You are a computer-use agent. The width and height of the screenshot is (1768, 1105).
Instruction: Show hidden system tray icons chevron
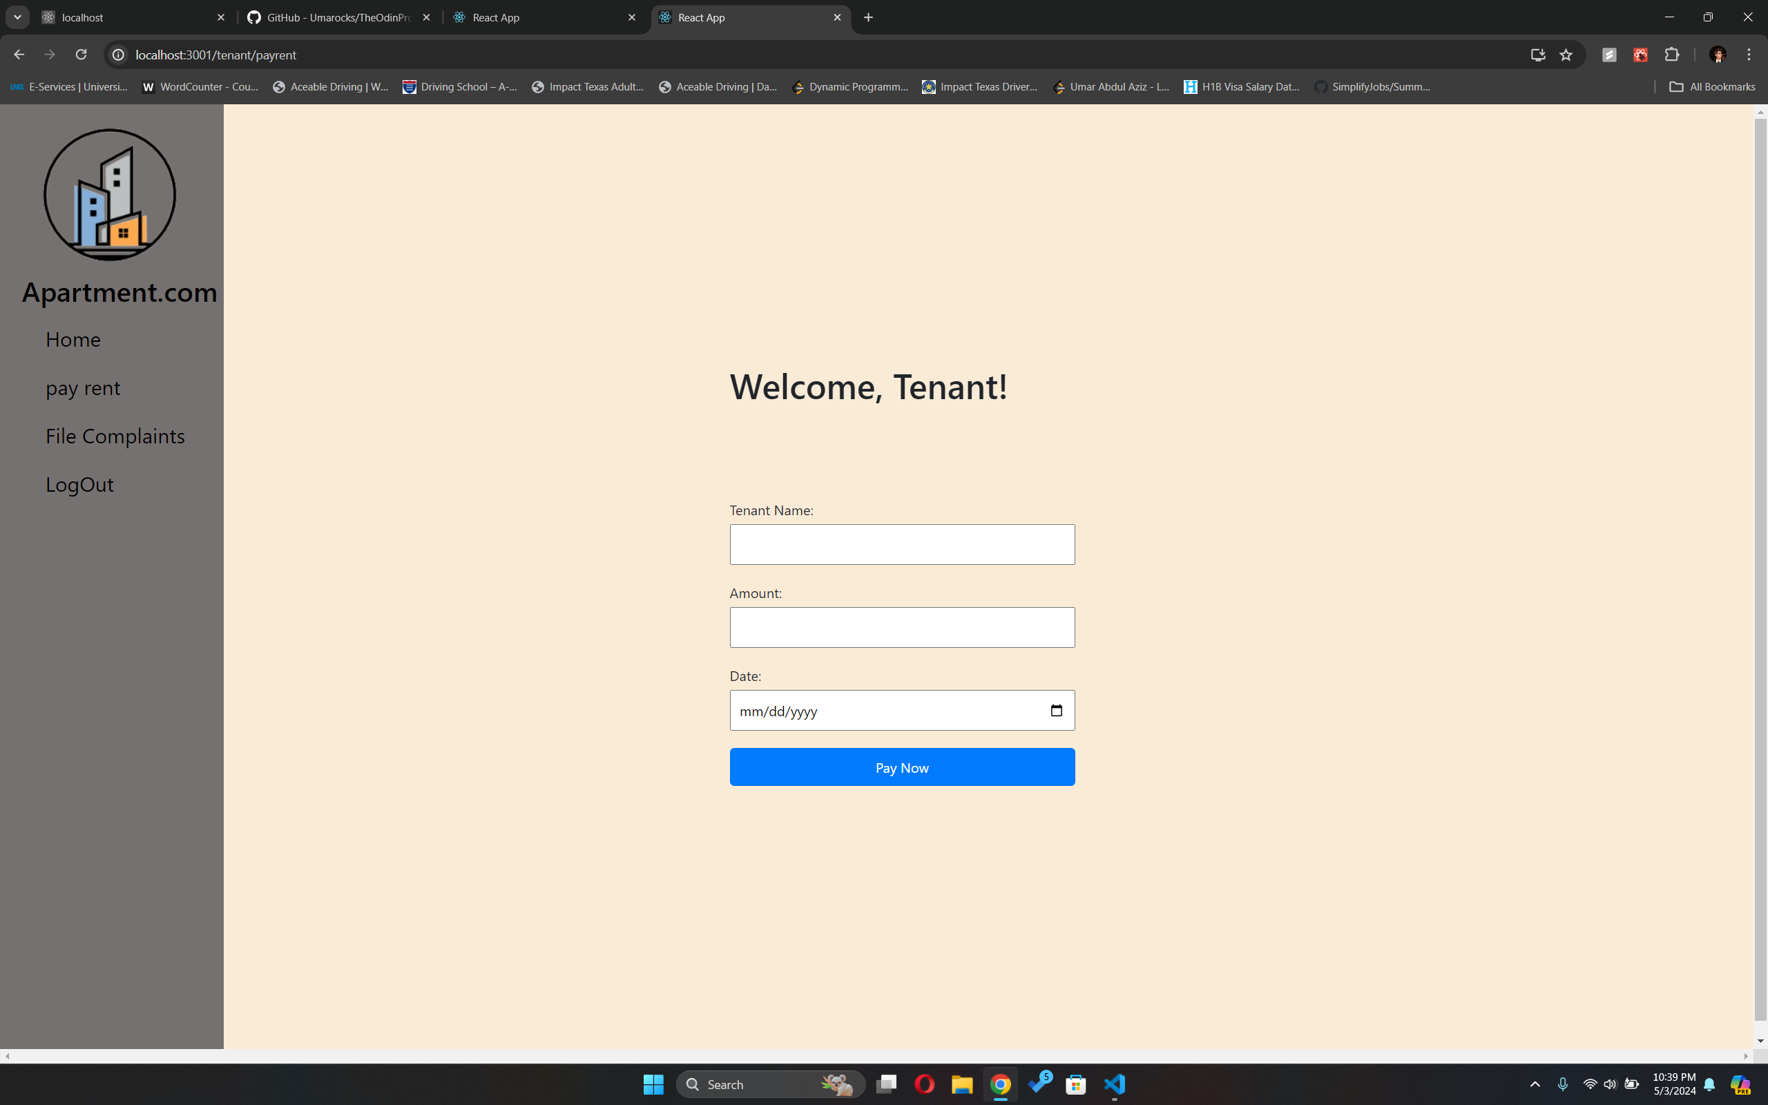[1535, 1084]
